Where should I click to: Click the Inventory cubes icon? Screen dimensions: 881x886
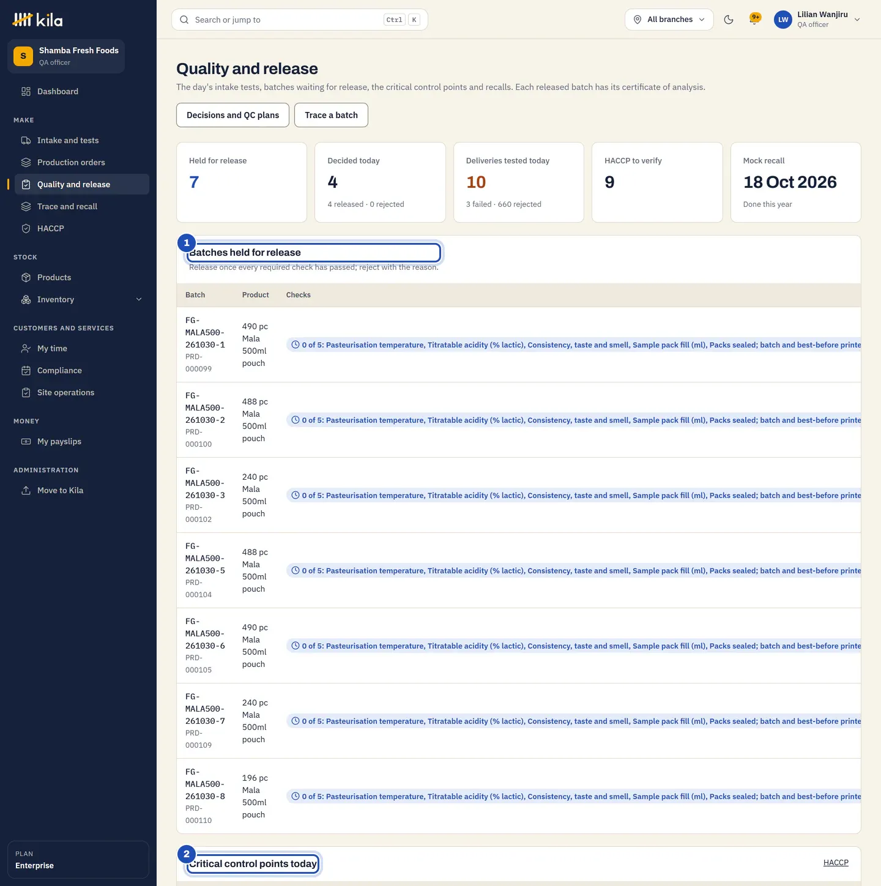click(x=26, y=299)
